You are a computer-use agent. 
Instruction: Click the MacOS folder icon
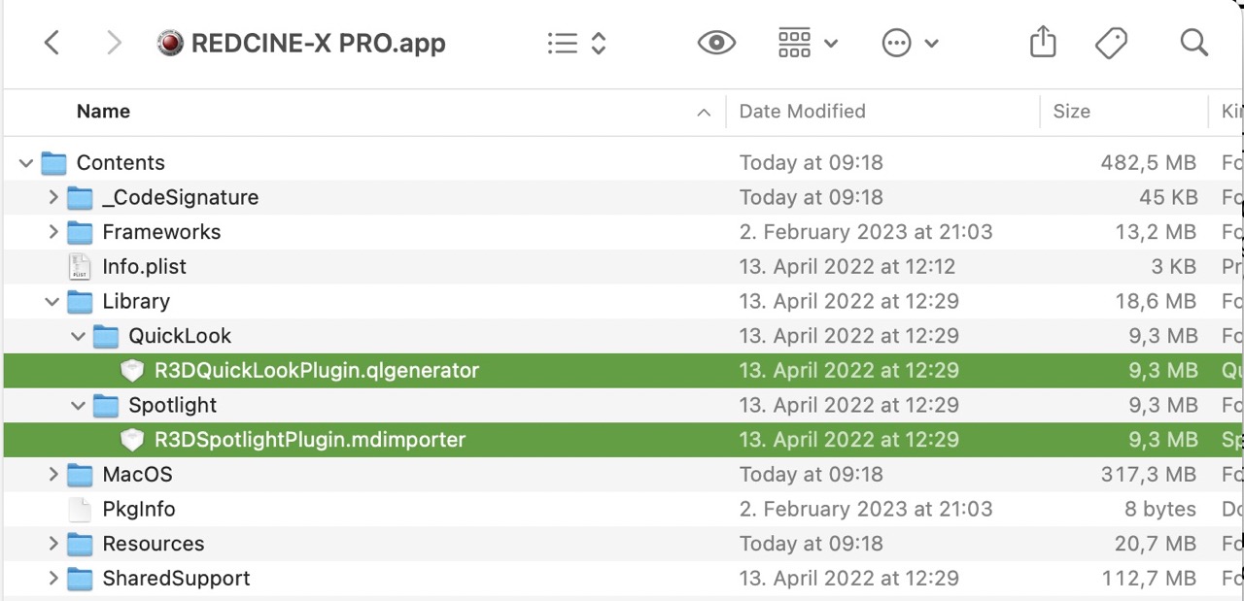point(80,475)
